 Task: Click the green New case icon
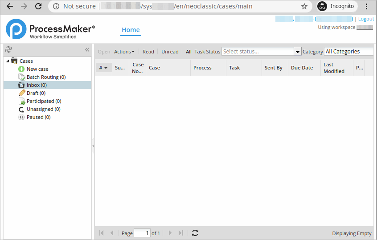(21, 69)
